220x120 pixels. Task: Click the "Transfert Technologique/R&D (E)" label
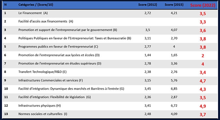coord(42,72)
